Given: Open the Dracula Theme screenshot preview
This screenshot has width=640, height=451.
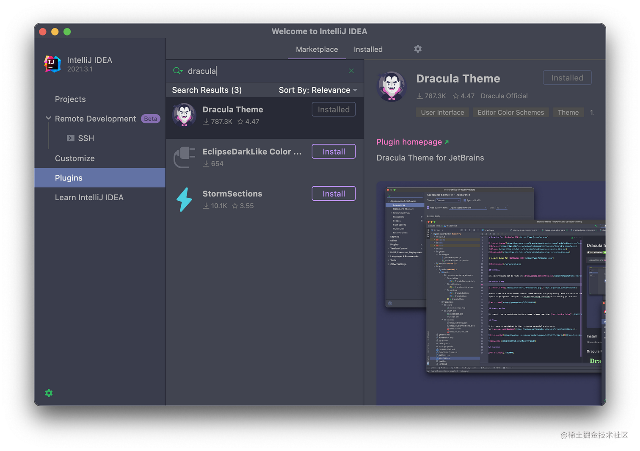Looking at the screenshot, I should (x=491, y=293).
